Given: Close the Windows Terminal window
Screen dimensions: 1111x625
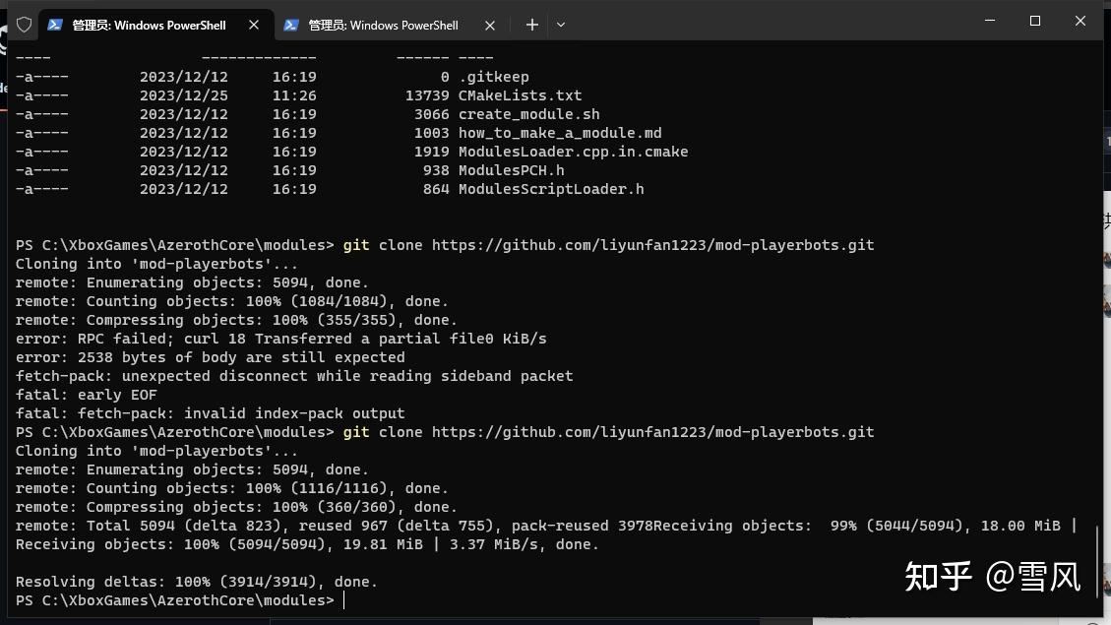Looking at the screenshot, I should (x=1080, y=21).
